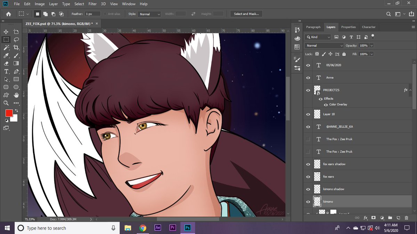Click the Select and Mask button
417x234 pixels.
click(x=246, y=14)
